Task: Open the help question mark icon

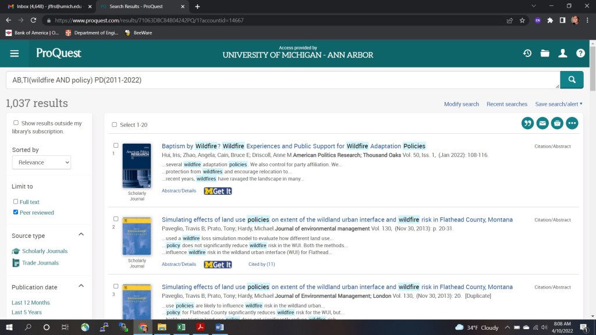Action: (580, 54)
